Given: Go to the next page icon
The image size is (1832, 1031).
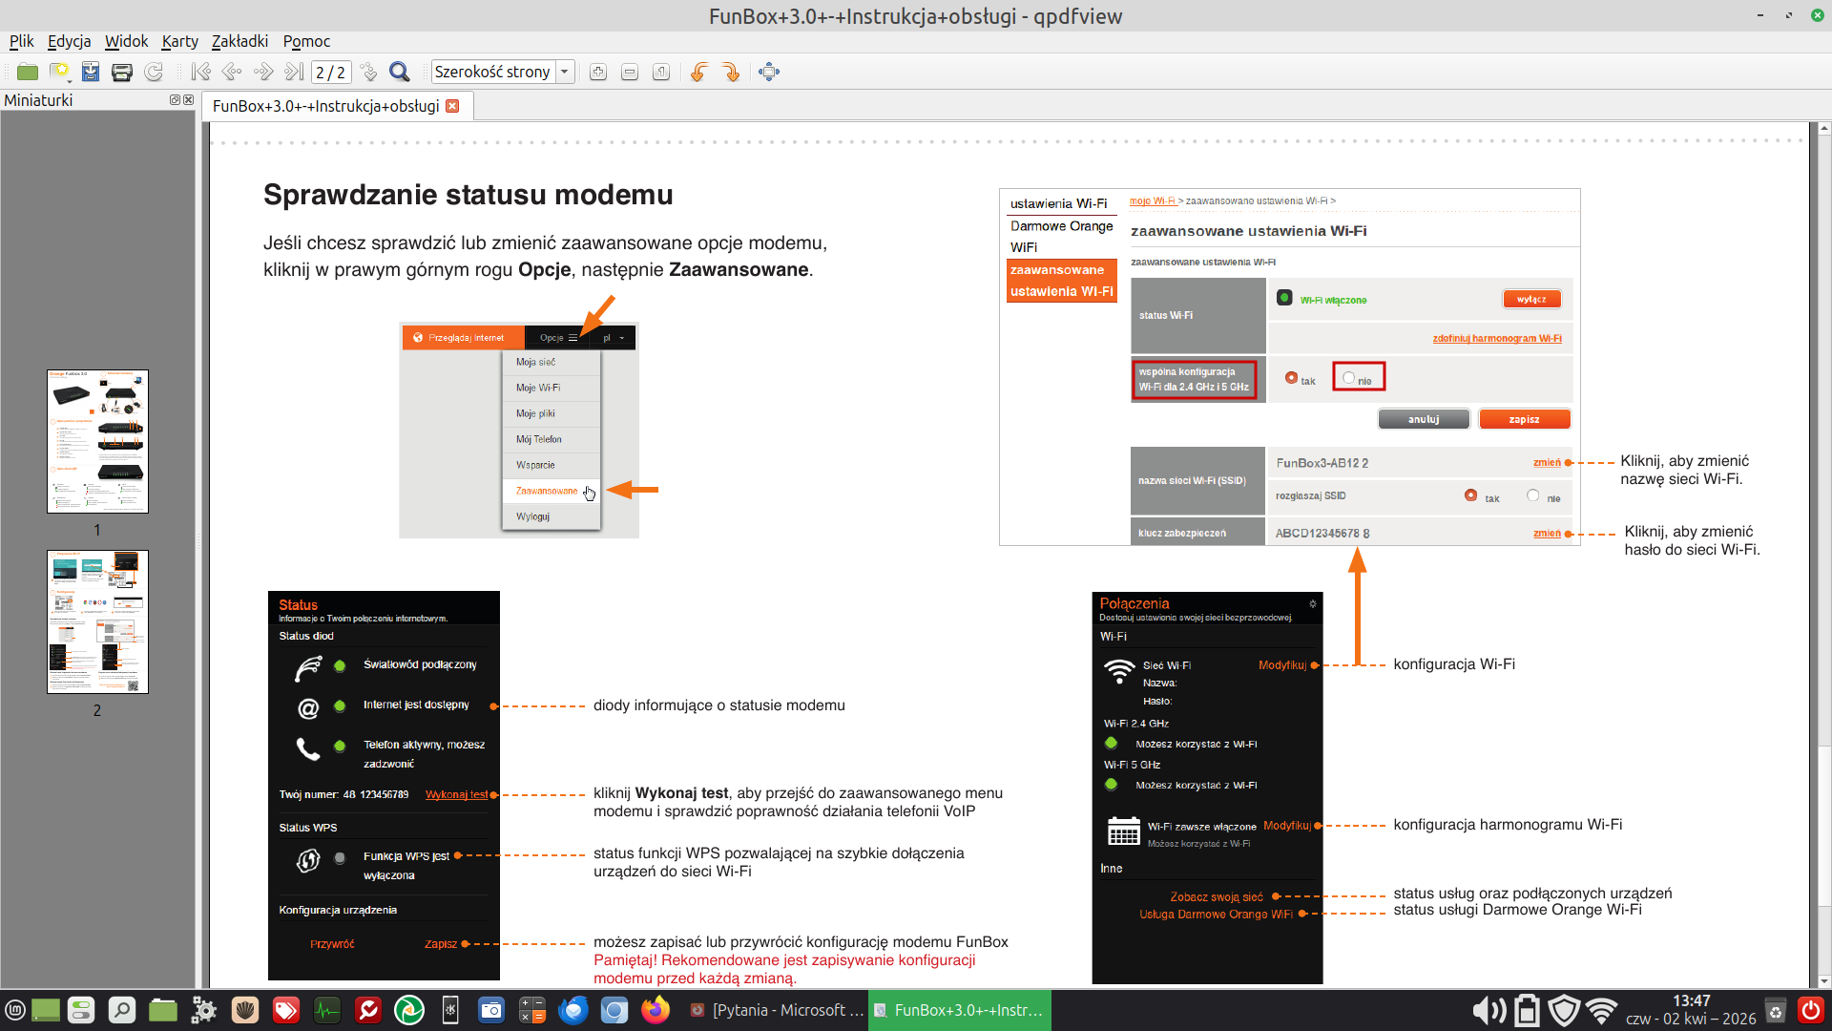Looking at the screenshot, I should click(x=263, y=73).
